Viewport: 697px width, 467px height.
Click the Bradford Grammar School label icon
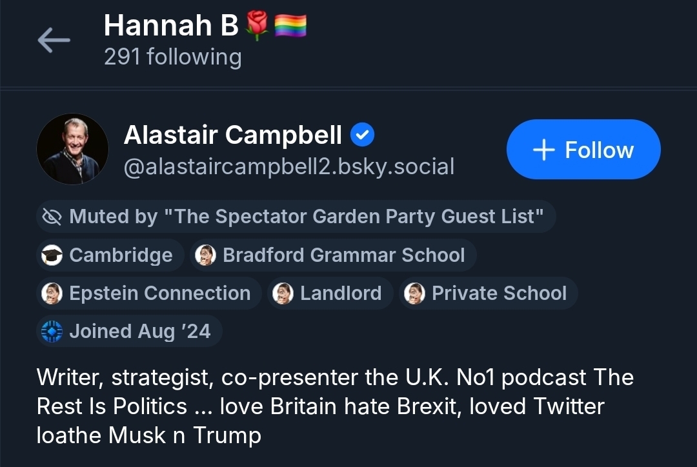[x=205, y=255]
